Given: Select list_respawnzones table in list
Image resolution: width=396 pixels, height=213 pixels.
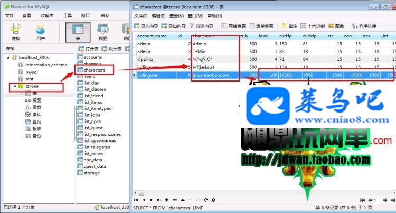Looking at the screenshot, I should 102,134.
